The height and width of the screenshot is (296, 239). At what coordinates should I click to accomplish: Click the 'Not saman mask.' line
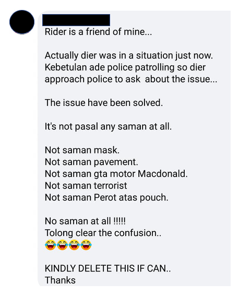82,150
